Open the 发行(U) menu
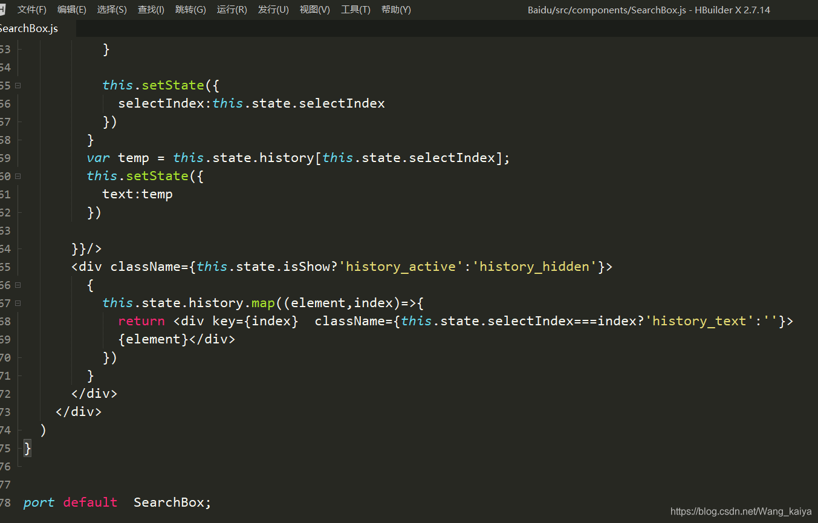 click(273, 10)
